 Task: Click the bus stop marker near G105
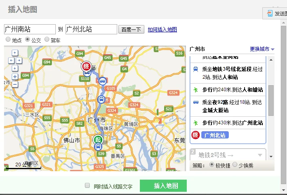103,81
